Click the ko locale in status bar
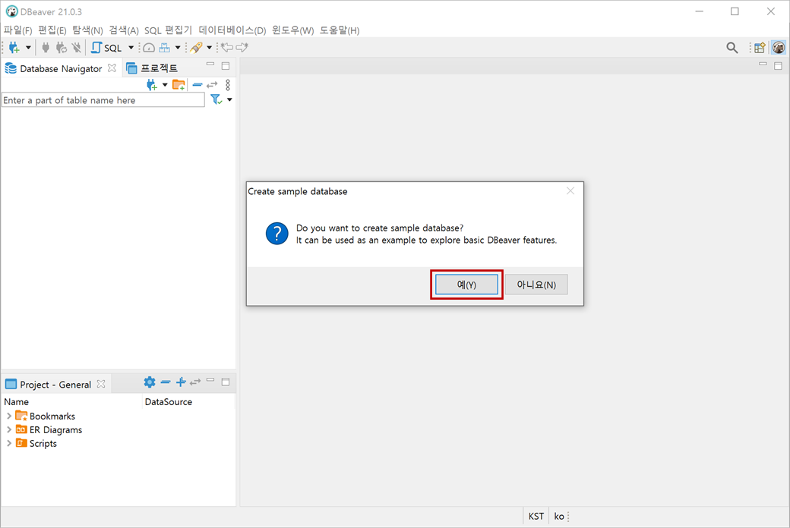 pos(559,517)
